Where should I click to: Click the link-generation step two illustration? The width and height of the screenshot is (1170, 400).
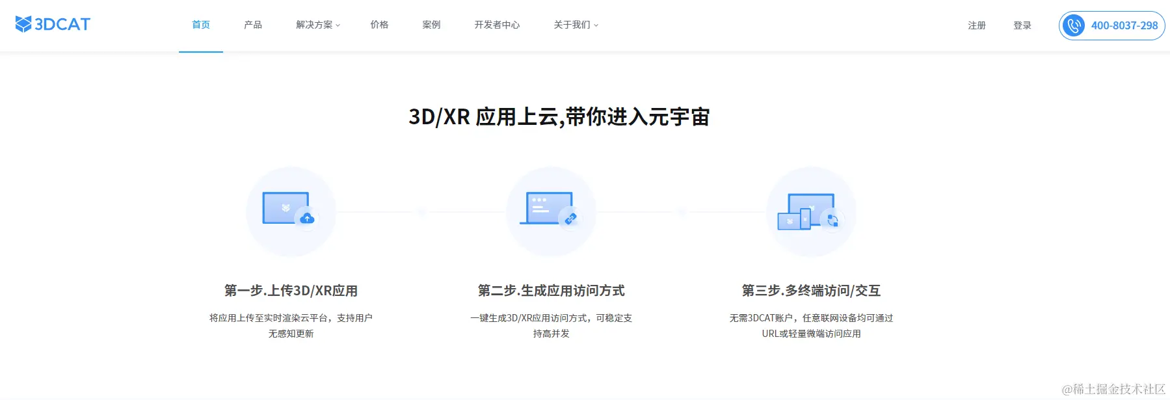(551, 211)
